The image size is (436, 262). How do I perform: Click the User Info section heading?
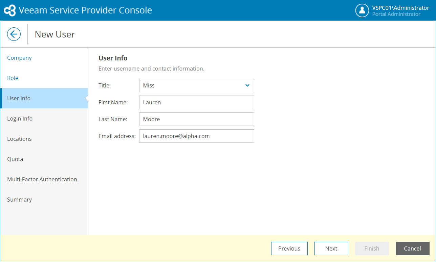[113, 58]
